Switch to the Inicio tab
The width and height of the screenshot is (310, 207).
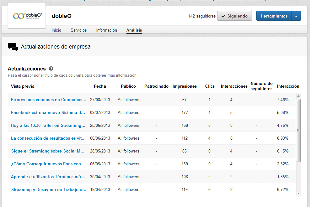click(56, 30)
